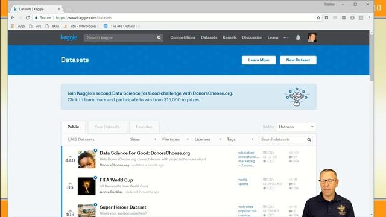Viewport: 386px width, 217px height.
Task: Bookmark this page with the star icon
Action: click(x=318, y=17)
